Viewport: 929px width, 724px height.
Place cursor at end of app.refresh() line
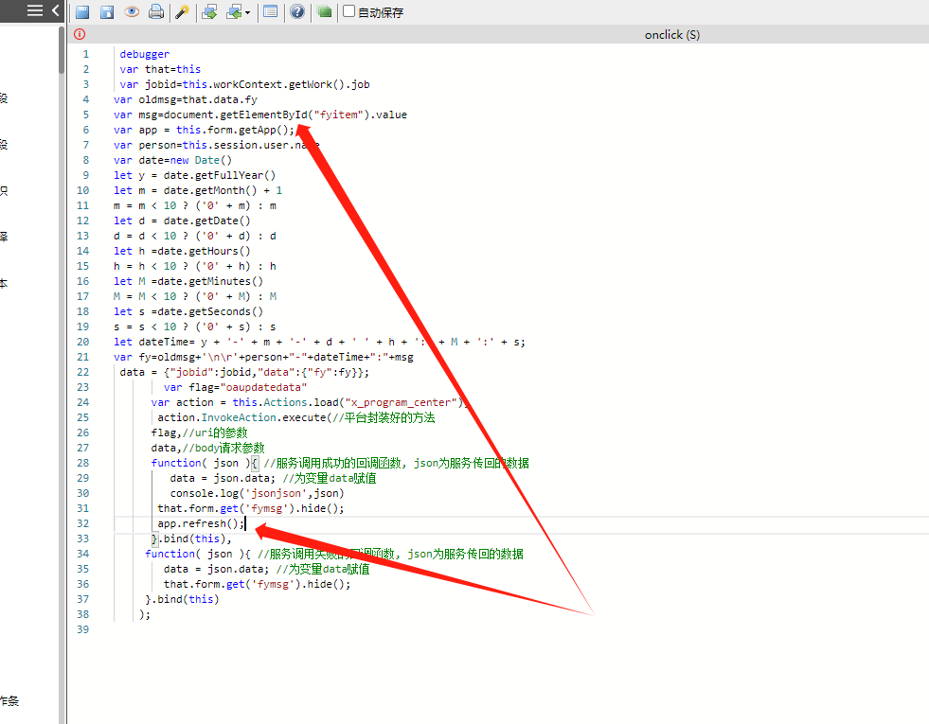click(245, 523)
